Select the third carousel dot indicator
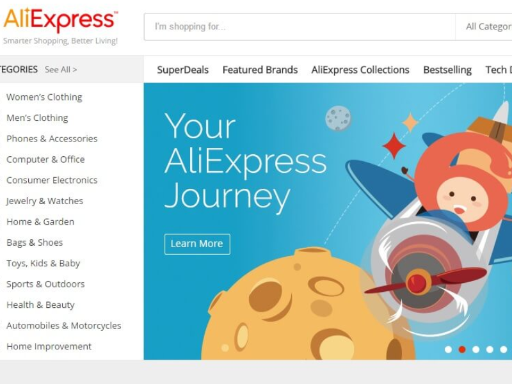The width and height of the screenshot is (512, 384). tap(476, 349)
